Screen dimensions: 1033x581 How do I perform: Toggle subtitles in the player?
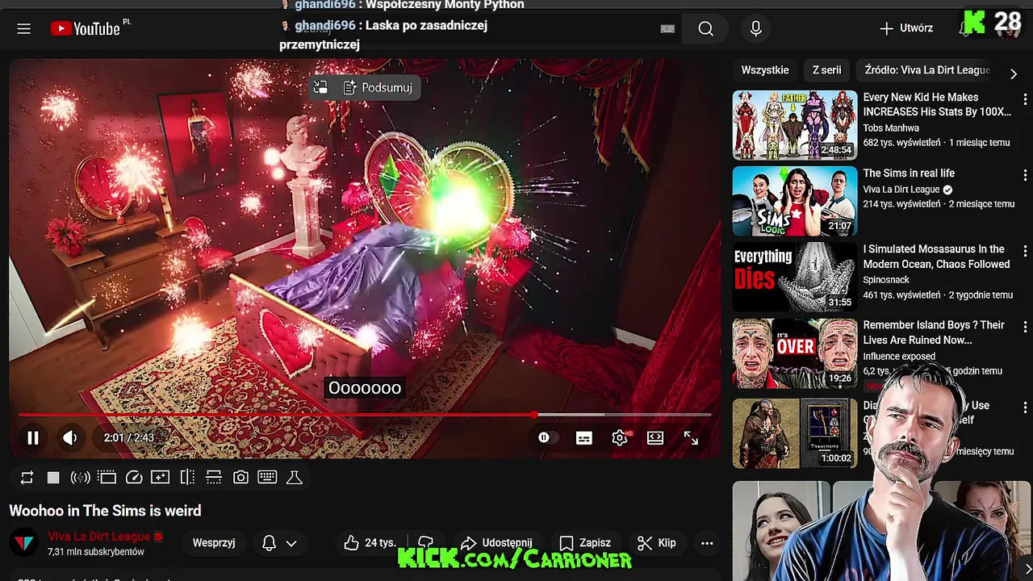[584, 437]
